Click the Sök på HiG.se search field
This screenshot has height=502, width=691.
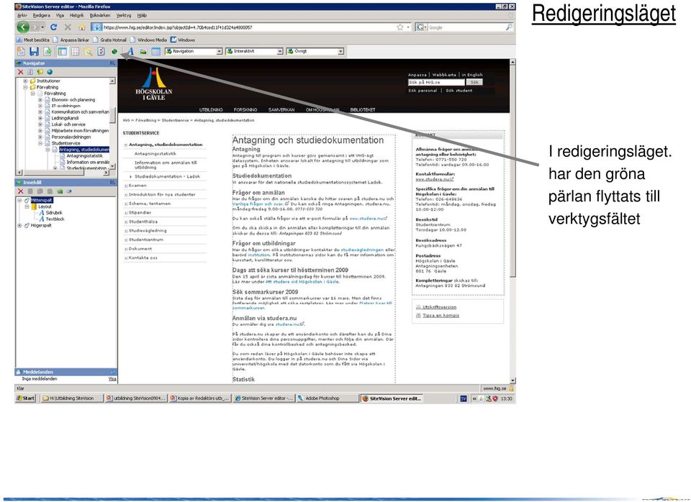(x=436, y=82)
